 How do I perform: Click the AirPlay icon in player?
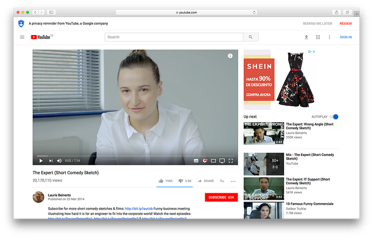click(x=222, y=161)
